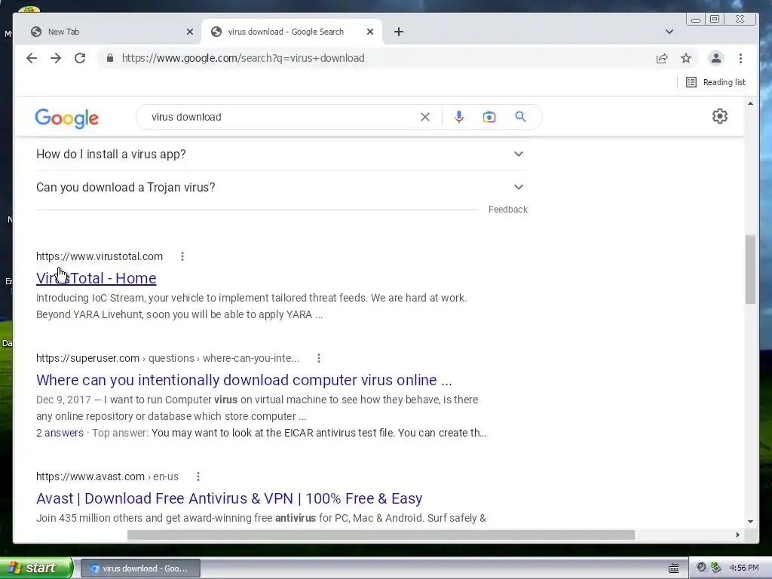Viewport: 772px width, 579px height.
Task: Click the address bar URL
Action: [x=244, y=58]
